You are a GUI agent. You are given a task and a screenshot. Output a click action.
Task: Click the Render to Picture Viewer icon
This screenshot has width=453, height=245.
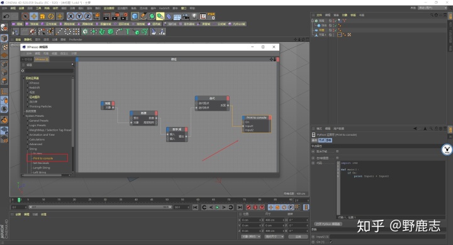115,16
